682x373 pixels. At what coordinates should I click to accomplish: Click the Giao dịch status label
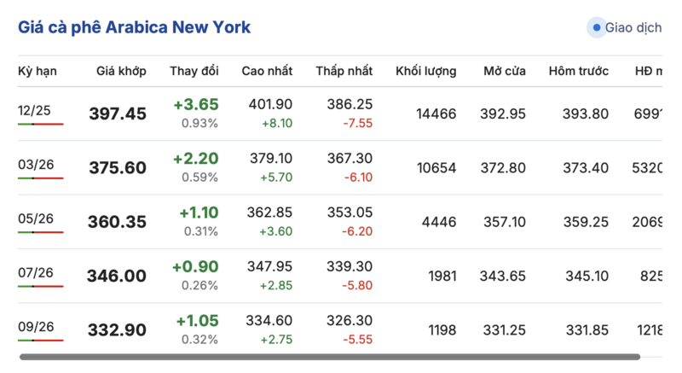click(633, 28)
